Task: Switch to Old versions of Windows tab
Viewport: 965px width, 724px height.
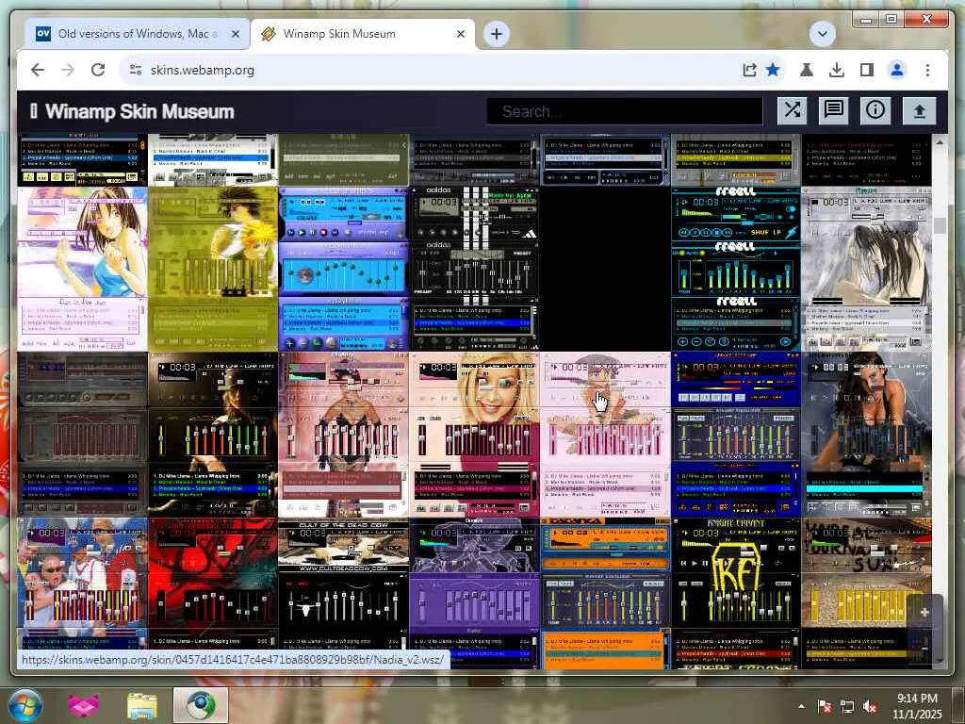Action: tap(138, 34)
